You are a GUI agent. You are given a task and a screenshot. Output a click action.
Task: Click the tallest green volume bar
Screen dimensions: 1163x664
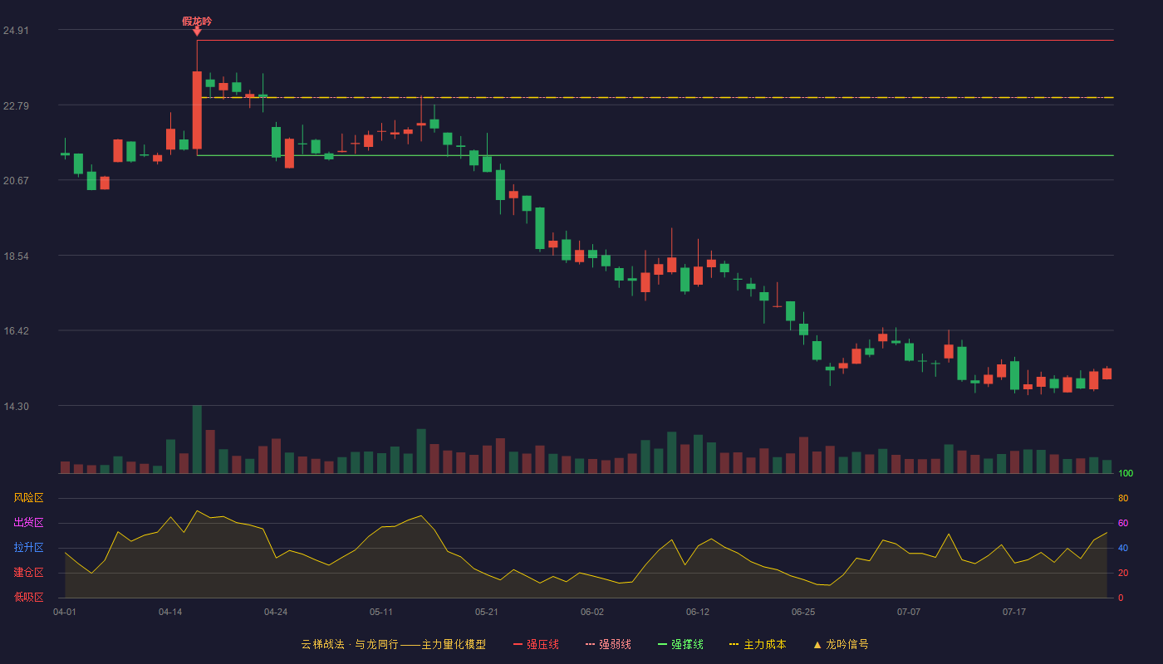(x=197, y=439)
